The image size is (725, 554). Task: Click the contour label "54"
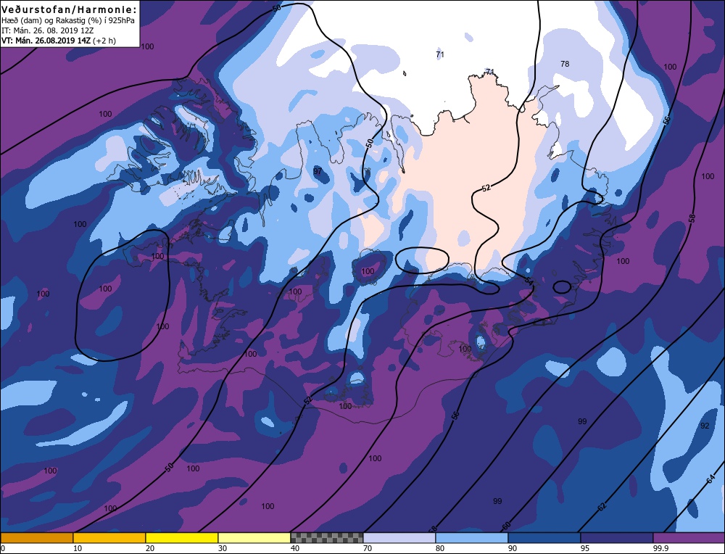(529, 281)
